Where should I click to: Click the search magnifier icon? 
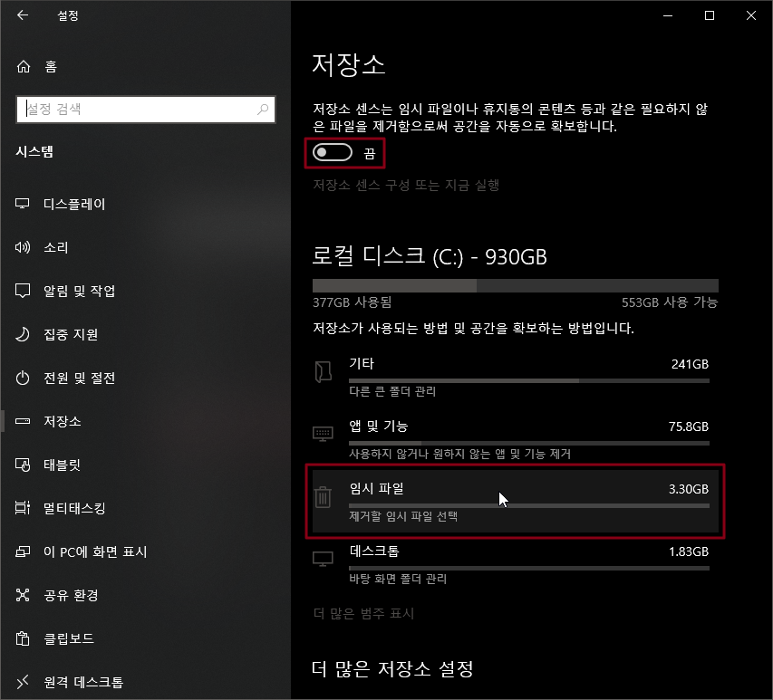263,109
